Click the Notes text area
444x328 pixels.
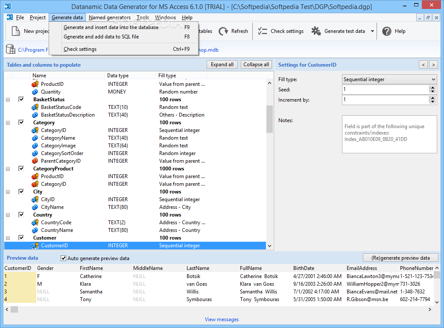tap(389, 134)
